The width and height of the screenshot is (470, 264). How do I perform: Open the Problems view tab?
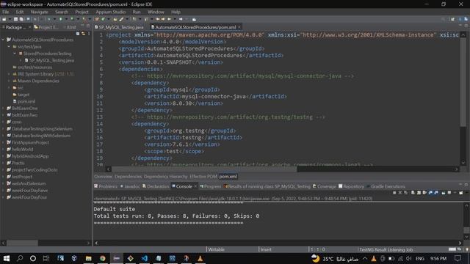[x=106, y=186]
